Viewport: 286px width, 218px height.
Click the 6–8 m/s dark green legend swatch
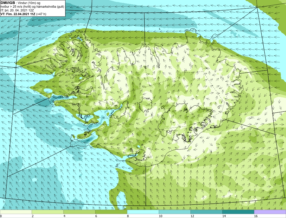click(111, 212)
